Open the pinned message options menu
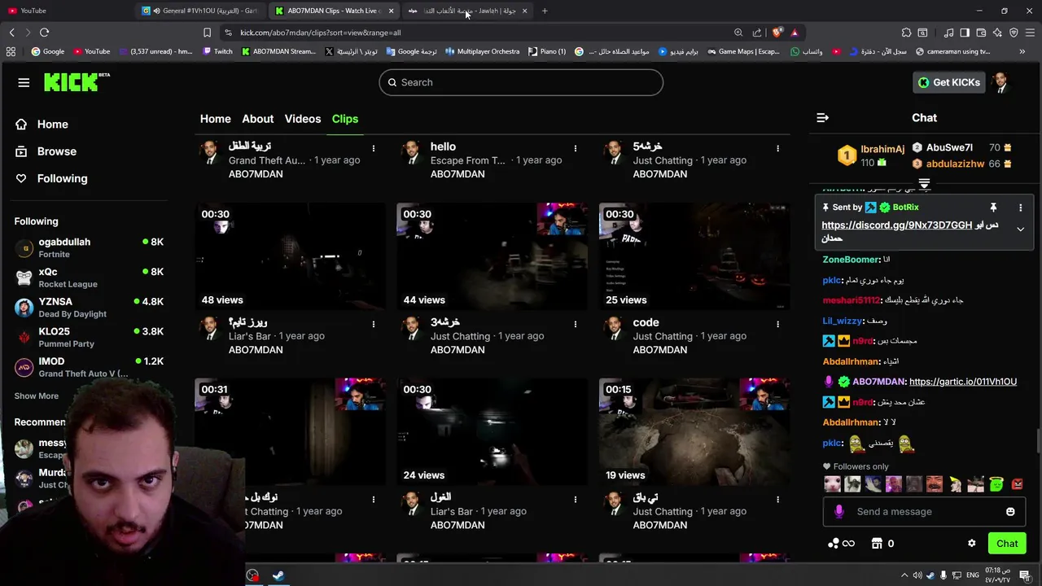Screen dimensions: 1042x586 (1020, 208)
